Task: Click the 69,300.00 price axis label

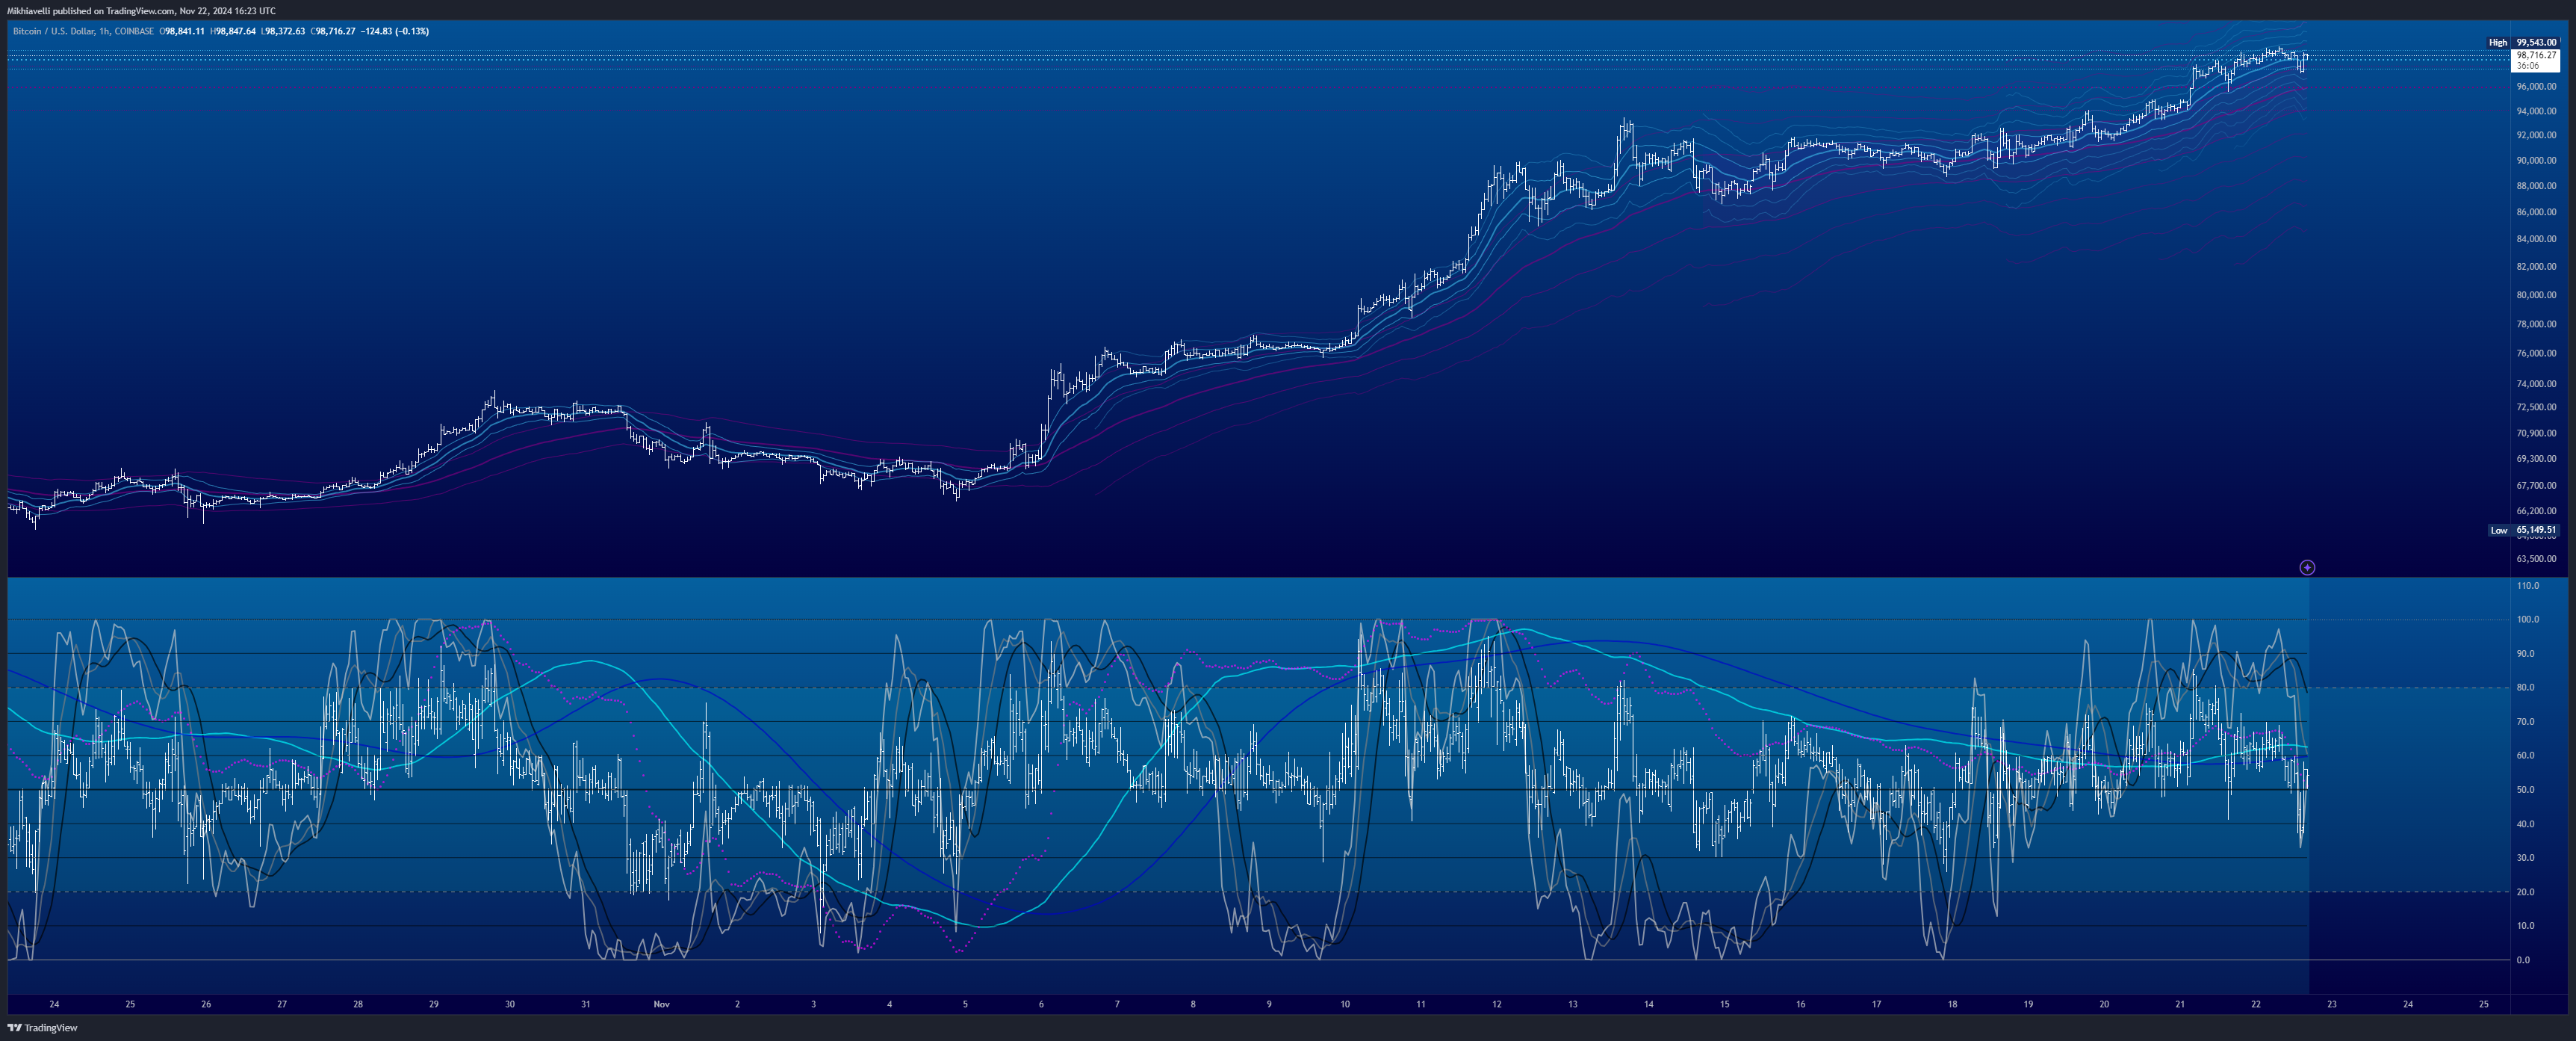Action: click(x=2536, y=460)
